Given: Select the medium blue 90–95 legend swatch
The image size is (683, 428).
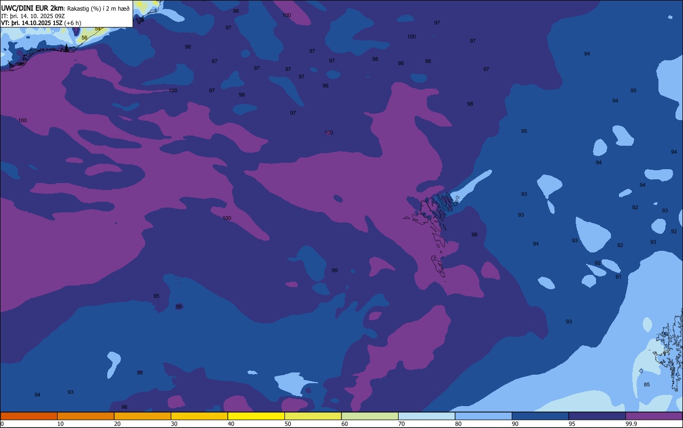Looking at the screenshot, I should pos(540,416).
